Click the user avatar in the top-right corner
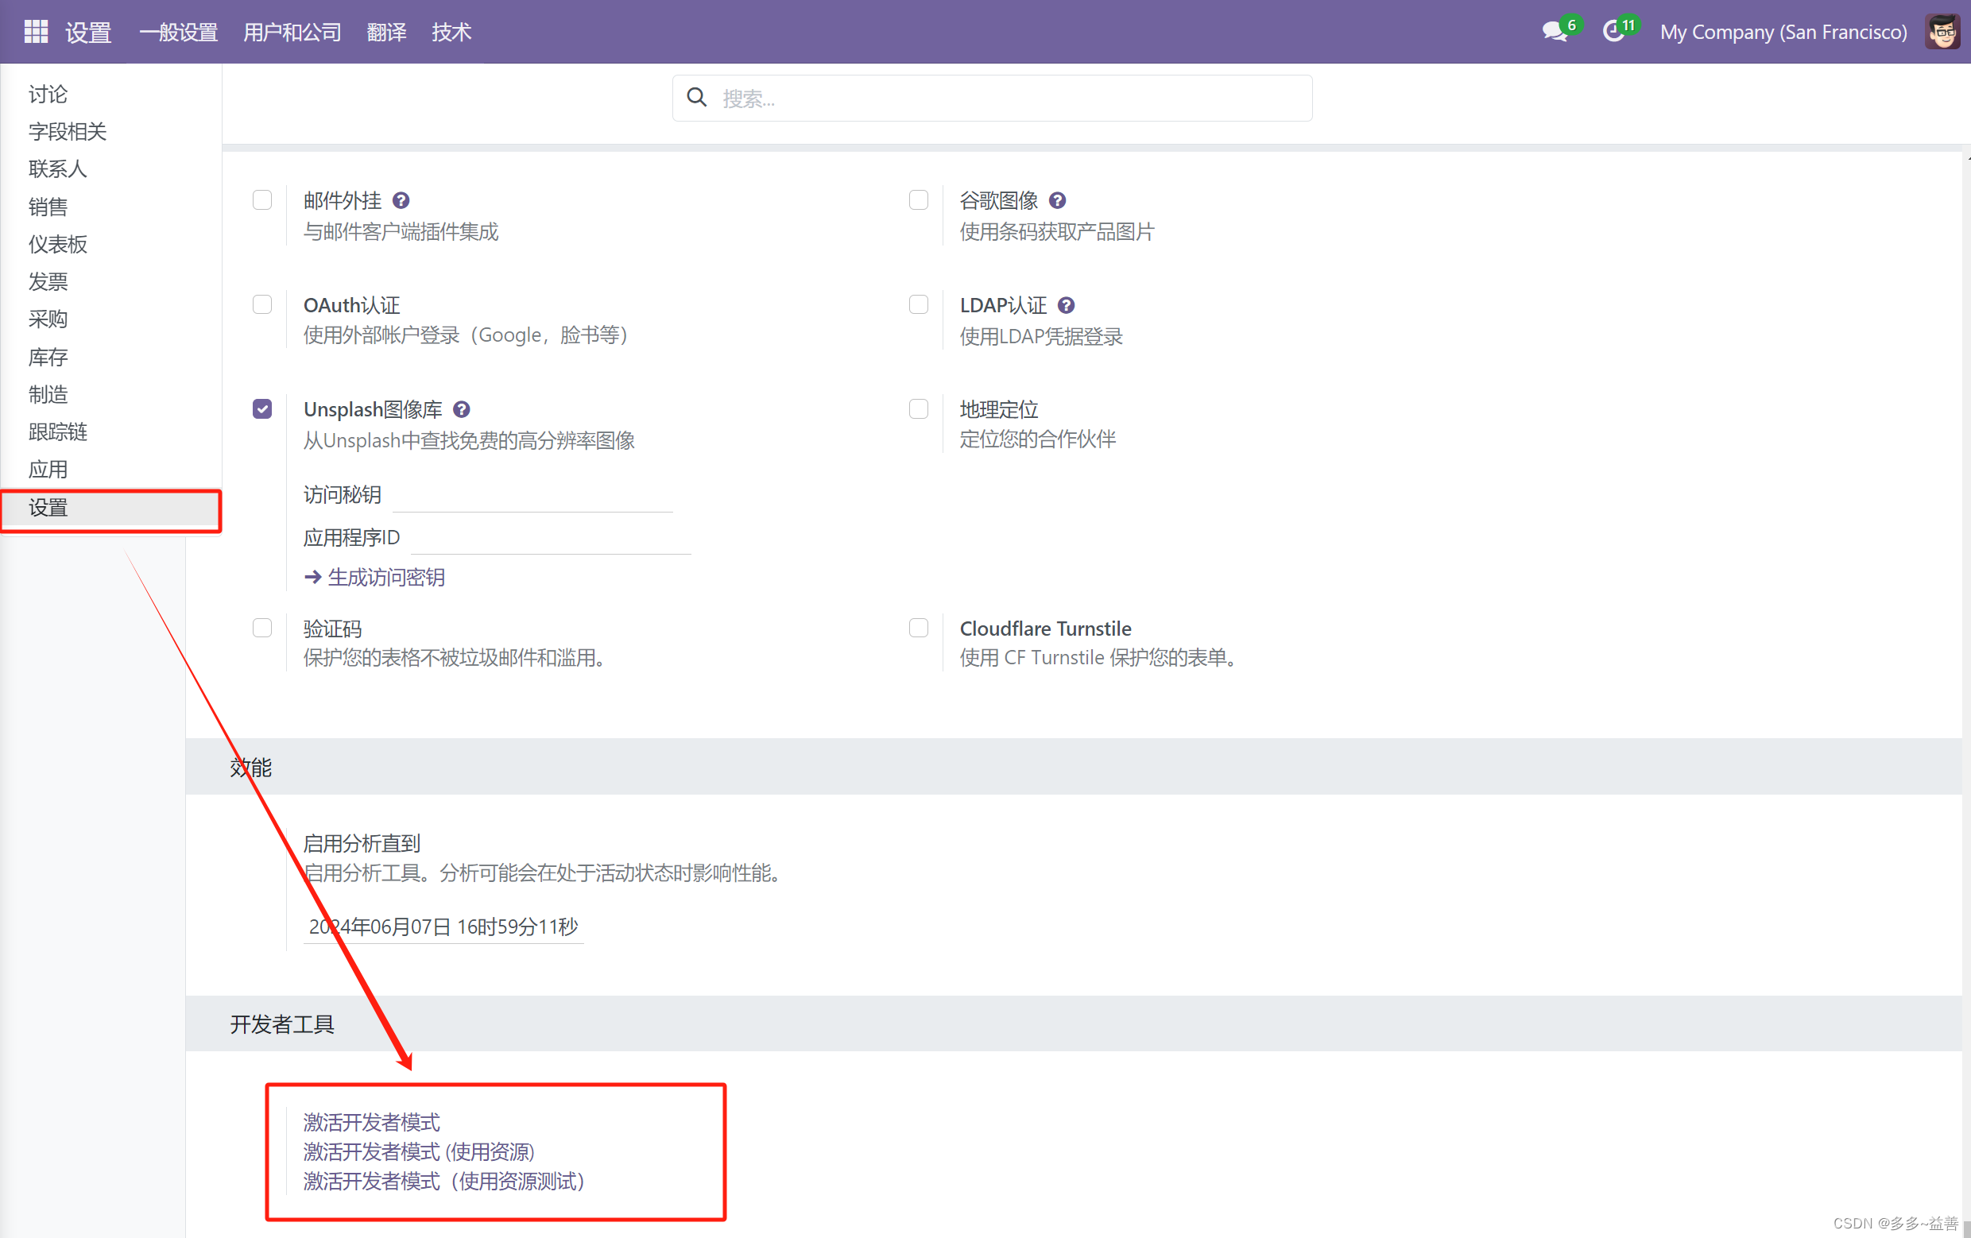 1941,32
